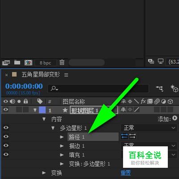Toggle shy switch for 形状图层 1
Screen dimensions: 179x179
pyautogui.click(x=123, y=110)
